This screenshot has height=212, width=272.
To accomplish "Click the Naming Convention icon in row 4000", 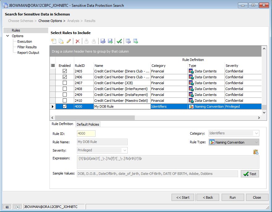I will [191, 106].
